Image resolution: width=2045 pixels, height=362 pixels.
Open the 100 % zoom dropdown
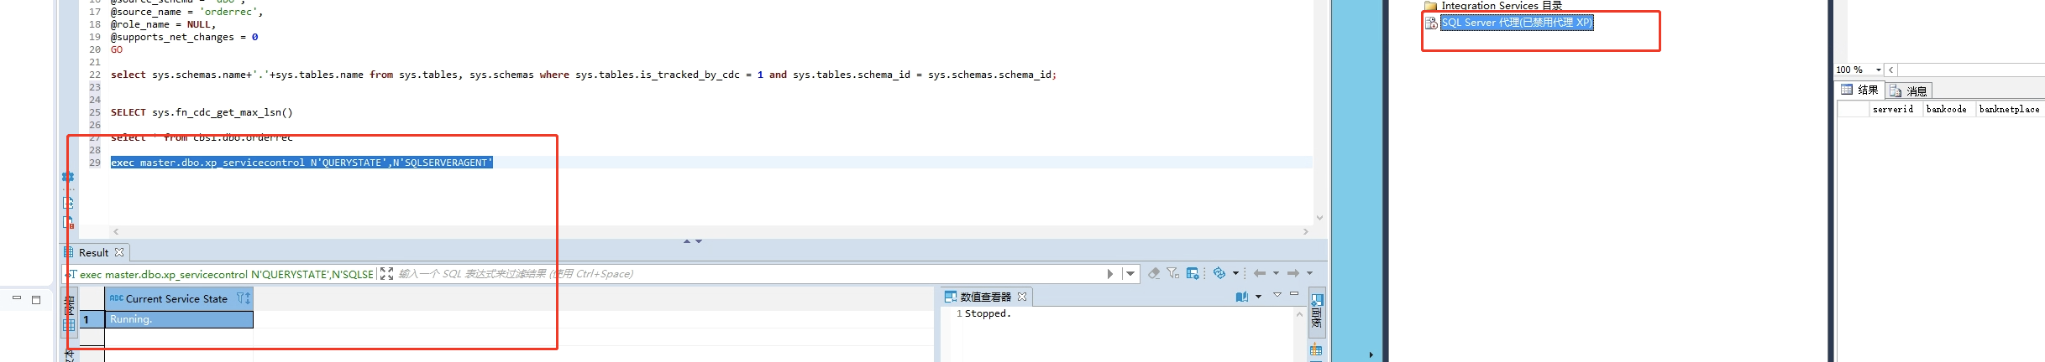point(1879,70)
